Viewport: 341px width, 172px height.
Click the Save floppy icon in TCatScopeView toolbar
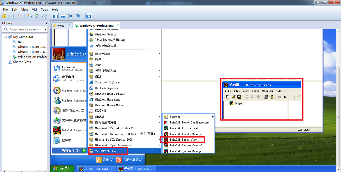(x=239, y=97)
